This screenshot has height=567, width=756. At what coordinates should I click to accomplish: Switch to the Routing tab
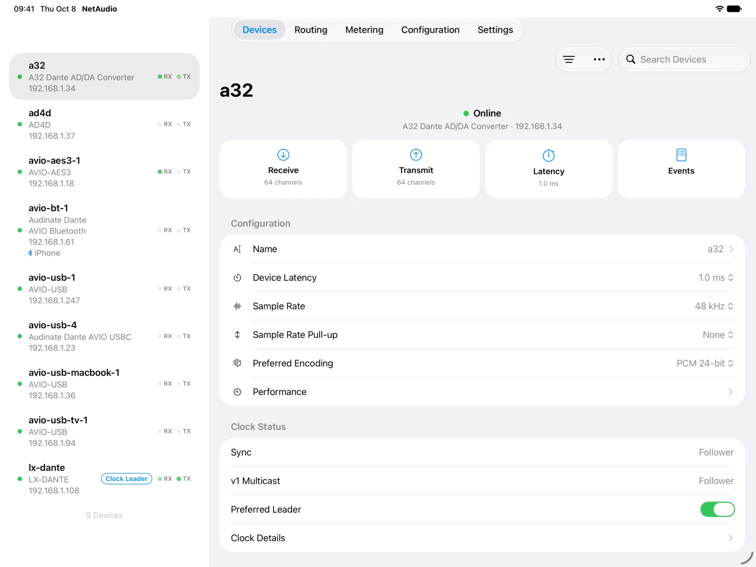click(x=311, y=30)
